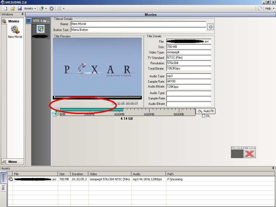Viewport: 276px width, 207px height.
Task: Click the Menu section palette icon
Action: click(4, 162)
